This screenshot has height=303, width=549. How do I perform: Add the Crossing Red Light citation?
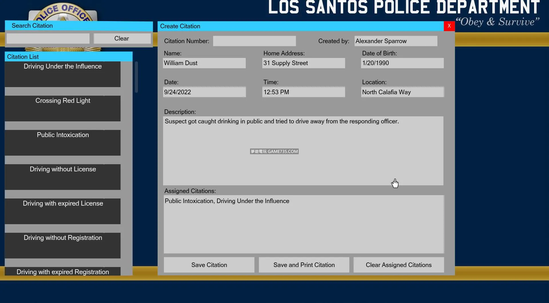click(x=63, y=108)
